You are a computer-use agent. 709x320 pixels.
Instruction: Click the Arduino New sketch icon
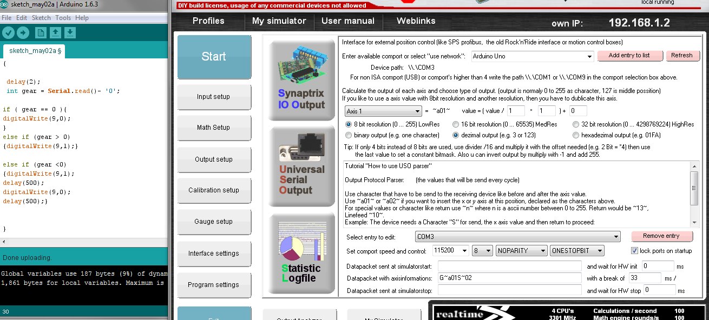click(x=41, y=33)
